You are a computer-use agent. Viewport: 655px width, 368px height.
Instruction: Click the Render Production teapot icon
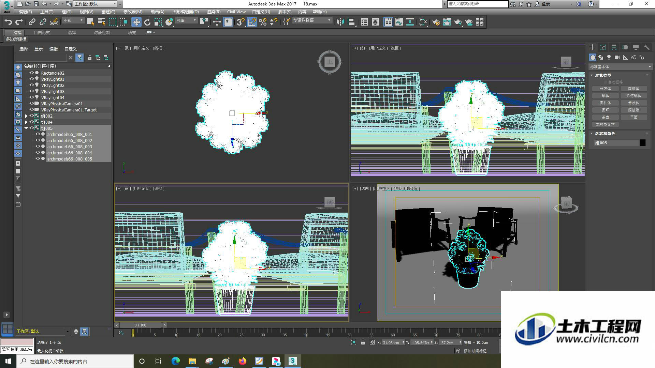click(x=458, y=22)
